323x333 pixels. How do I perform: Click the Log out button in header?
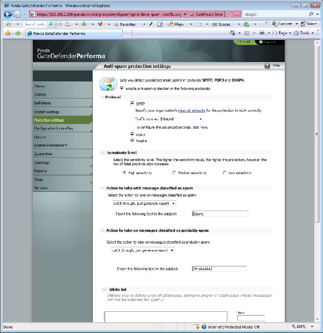267,42
